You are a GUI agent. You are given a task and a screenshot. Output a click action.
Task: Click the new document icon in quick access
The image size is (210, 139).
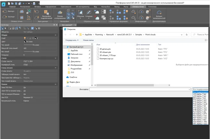pyautogui.click(x=9, y=3)
